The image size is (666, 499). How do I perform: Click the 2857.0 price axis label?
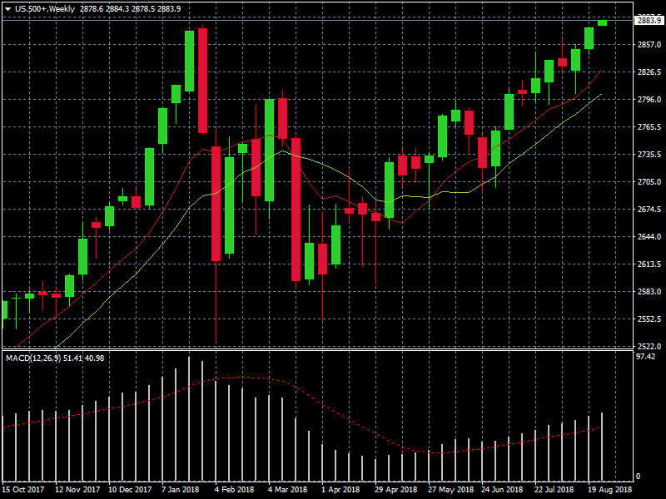pyautogui.click(x=648, y=45)
